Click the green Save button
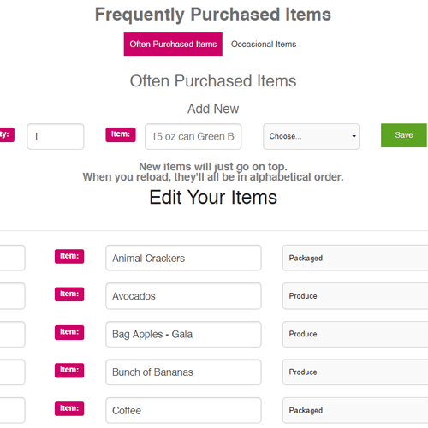The height and width of the screenshot is (428, 428). [404, 135]
